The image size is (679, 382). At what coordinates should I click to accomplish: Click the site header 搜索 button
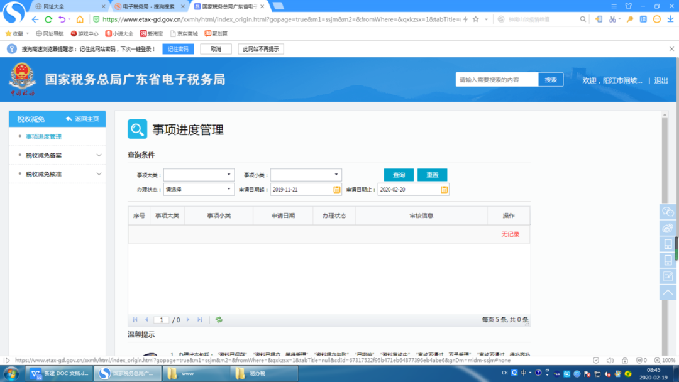(x=551, y=80)
